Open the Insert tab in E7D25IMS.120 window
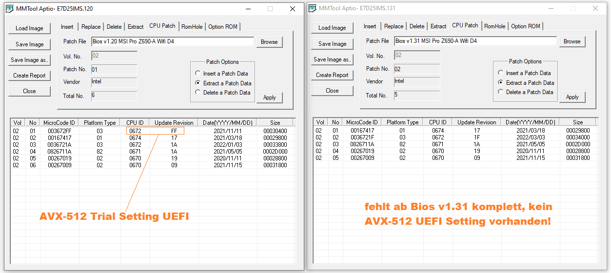Image resolution: width=611 pixels, height=273 pixels. click(x=67, y=27)
